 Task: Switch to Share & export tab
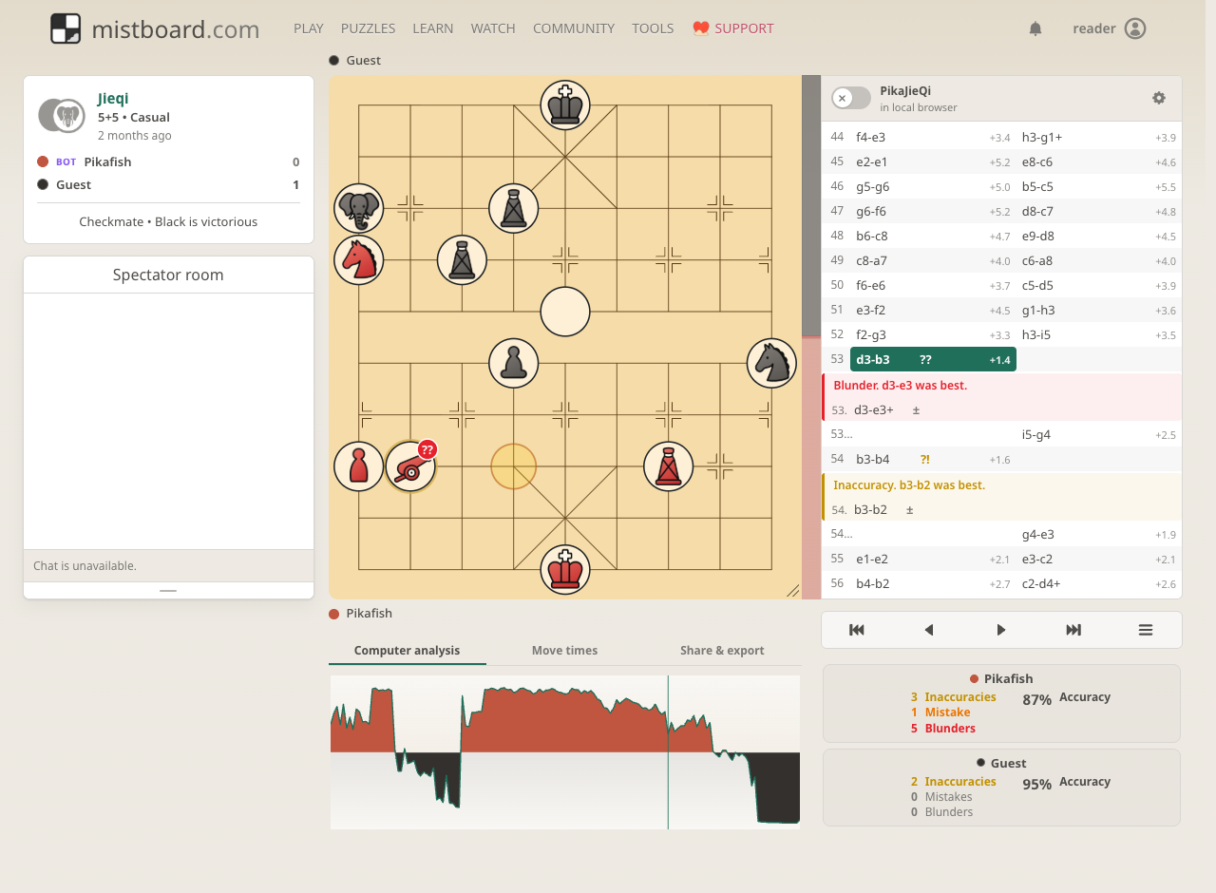tap(722, 651)
